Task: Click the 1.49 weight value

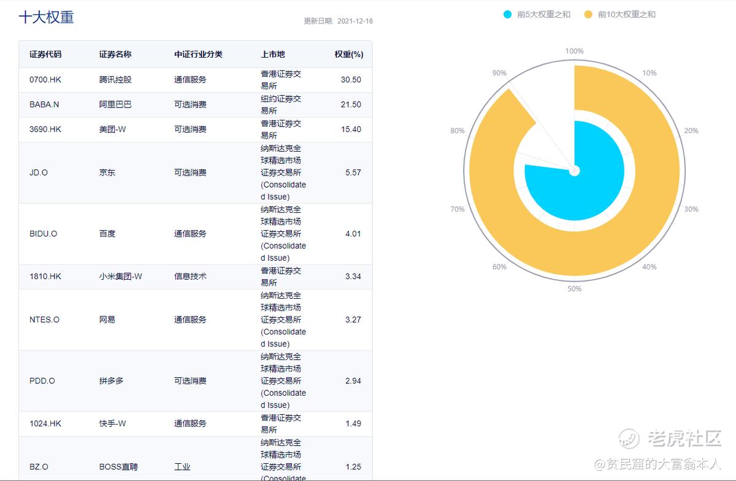Action: (353, 423)
